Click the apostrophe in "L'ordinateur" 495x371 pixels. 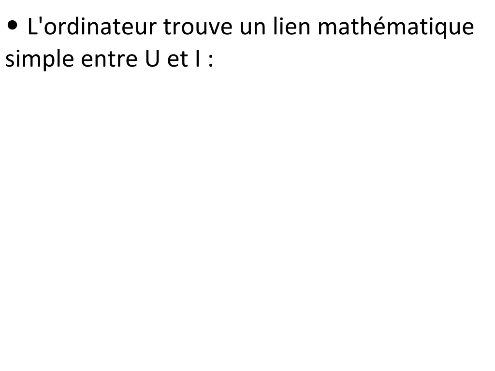[40, 20]
